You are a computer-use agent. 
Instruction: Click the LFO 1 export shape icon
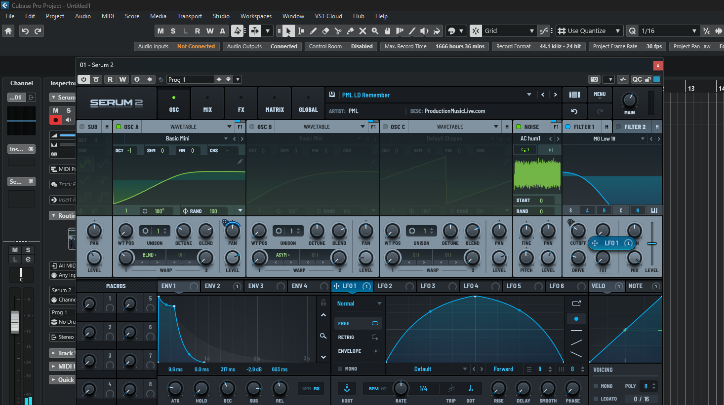[x=576, y=304]
